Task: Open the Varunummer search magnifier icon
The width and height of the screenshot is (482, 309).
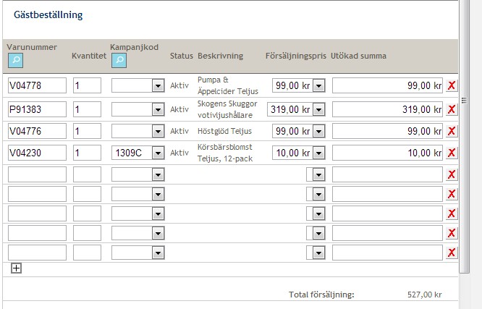Action: 15,60
